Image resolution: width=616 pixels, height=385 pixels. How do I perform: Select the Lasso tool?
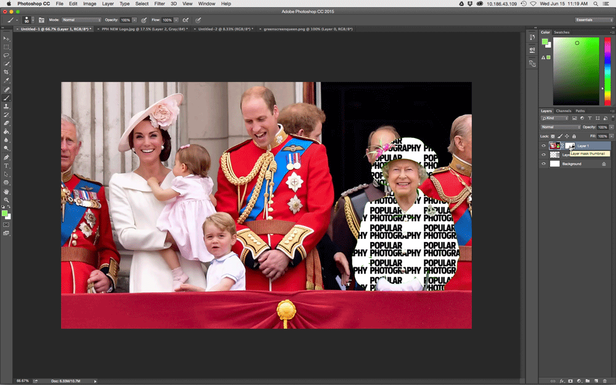(x=6, y=55)
